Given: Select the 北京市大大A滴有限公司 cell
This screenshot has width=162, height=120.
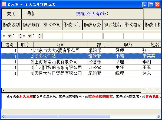Looking at the screenshot, I should coord(61,50).
